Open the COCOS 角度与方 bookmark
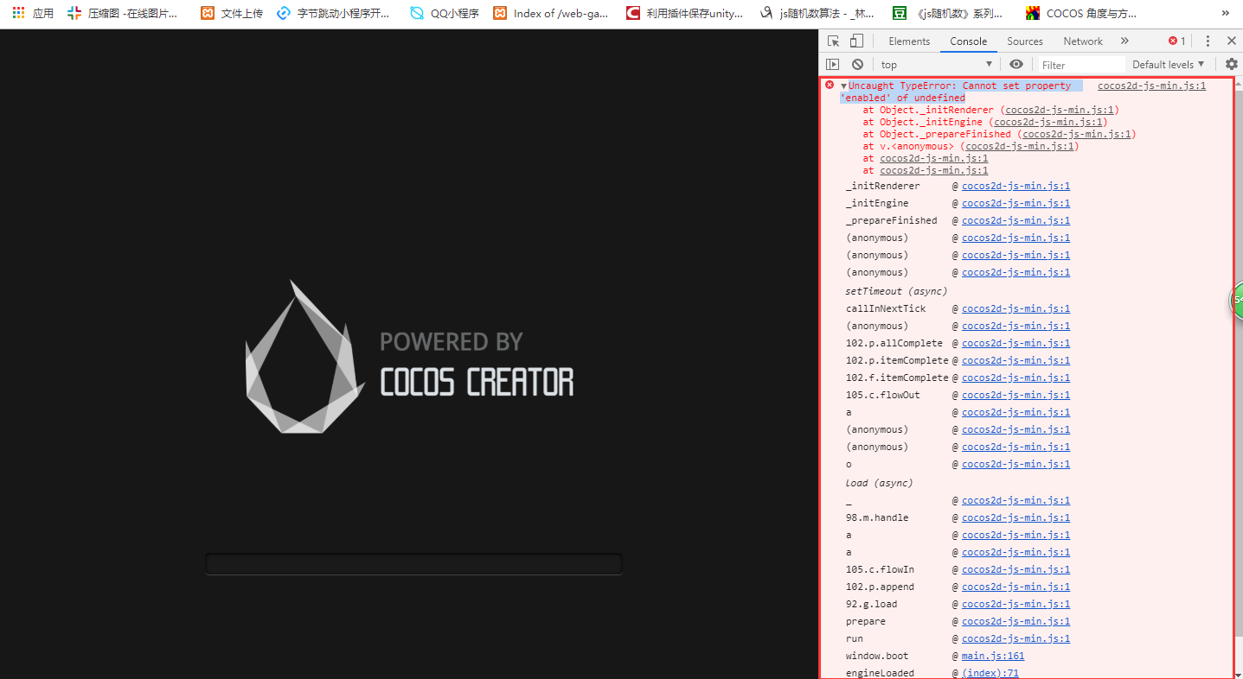Screen dimensions: 1243x679 click(x=1081, y=14)
